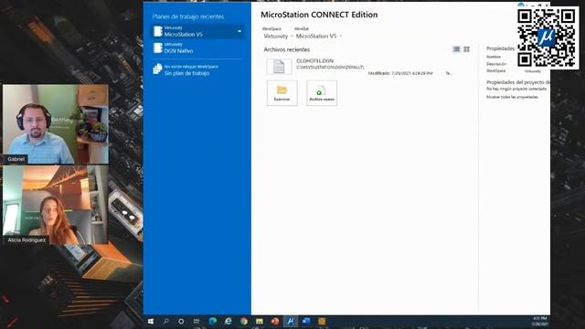
Task: Click the notebook icon beside DGN Nativo
Action: point(158,48)
